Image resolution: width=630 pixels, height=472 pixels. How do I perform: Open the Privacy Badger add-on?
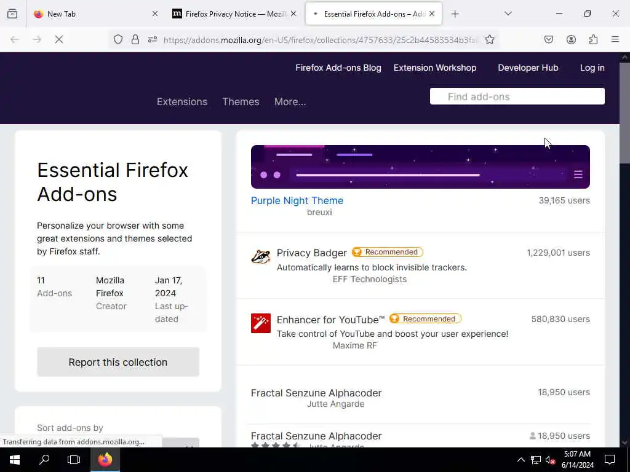pos(312,253)
